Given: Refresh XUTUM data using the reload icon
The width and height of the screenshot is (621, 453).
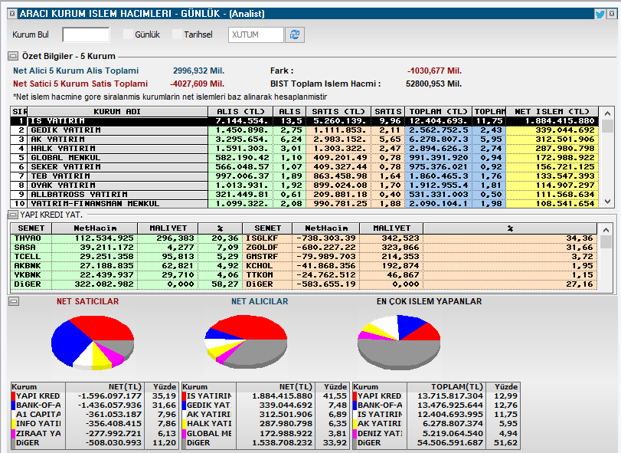Looking at the screenshot, I should tap(295, 34).
